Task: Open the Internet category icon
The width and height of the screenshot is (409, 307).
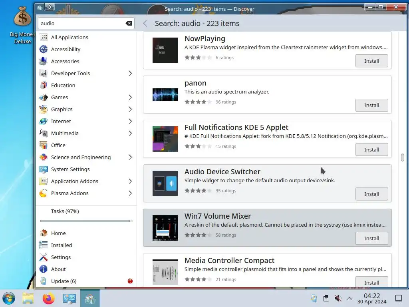Action: coord(44,122)
